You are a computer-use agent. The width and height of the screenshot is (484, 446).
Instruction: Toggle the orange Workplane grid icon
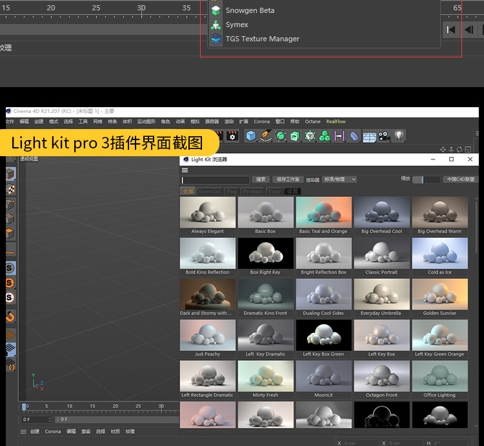click(10, 334)
